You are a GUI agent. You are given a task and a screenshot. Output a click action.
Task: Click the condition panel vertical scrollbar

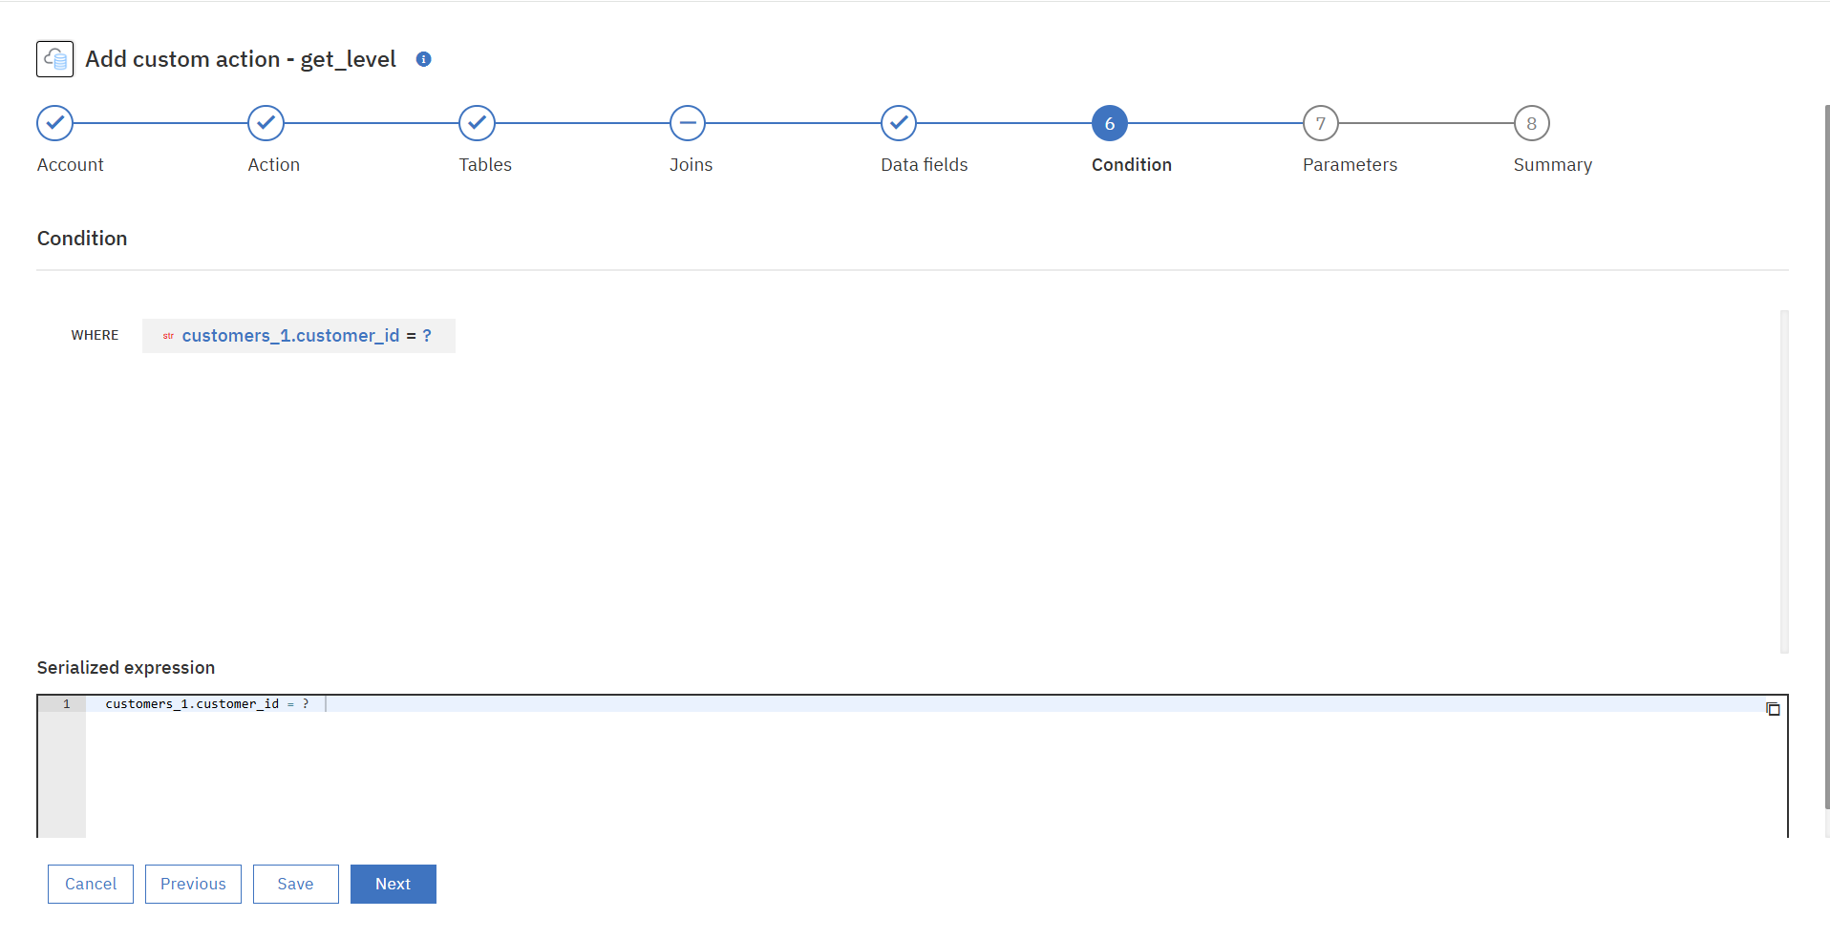[1784, 481]
